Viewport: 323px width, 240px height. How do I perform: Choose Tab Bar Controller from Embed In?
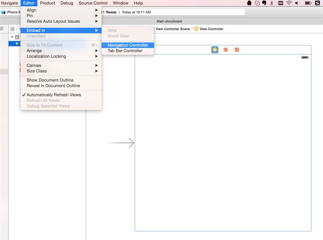[x=128, y=51]
